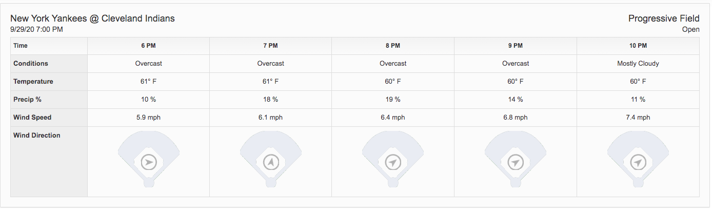
Task: Click the 7 PM wind direction arrow icon
Action: (270, 163)
